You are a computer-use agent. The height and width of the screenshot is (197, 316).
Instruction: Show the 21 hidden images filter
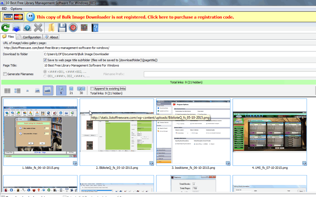[x=71, y=90]
